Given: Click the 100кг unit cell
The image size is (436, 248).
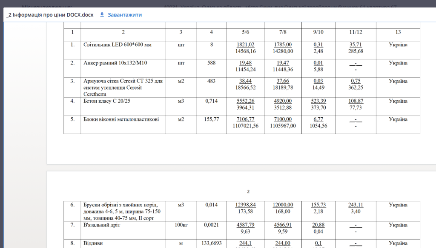Looking at the screenshot, I should coord(181,225).
